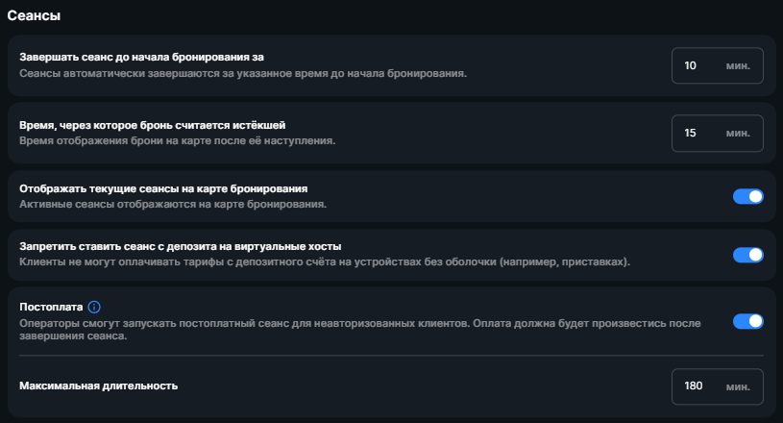Click мин. unit inside the 10 field
The height and width of the screenshot is (423, 783).
click(738, 66)
